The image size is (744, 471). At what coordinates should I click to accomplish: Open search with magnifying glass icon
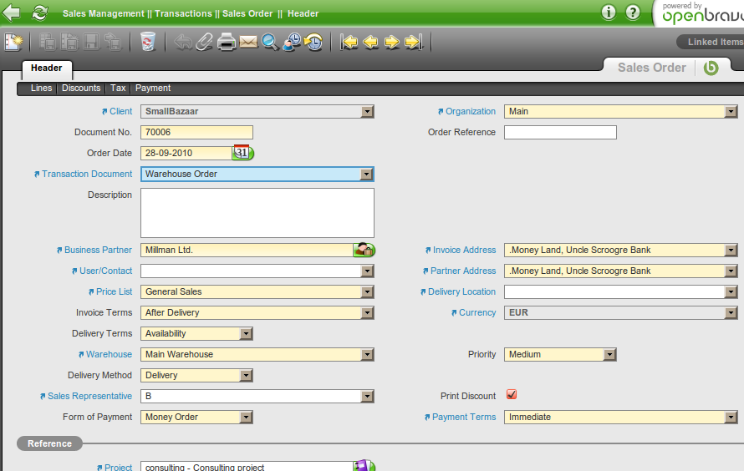[x=270, y=42]
